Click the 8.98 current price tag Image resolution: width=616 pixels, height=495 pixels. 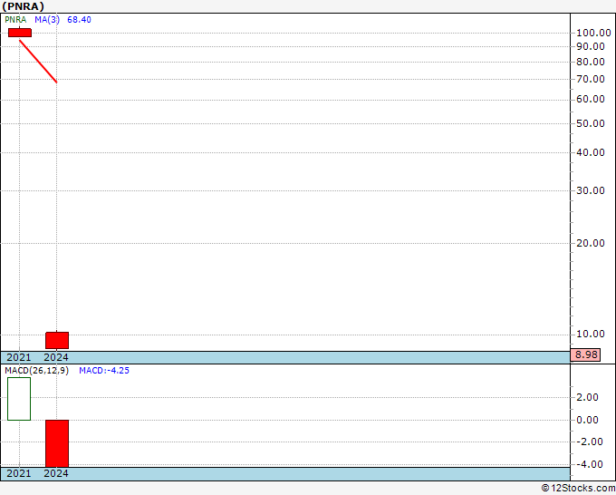tap(586, 354)
